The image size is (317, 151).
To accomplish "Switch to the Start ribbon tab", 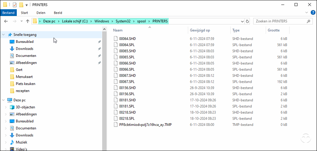I will (24, 13).
